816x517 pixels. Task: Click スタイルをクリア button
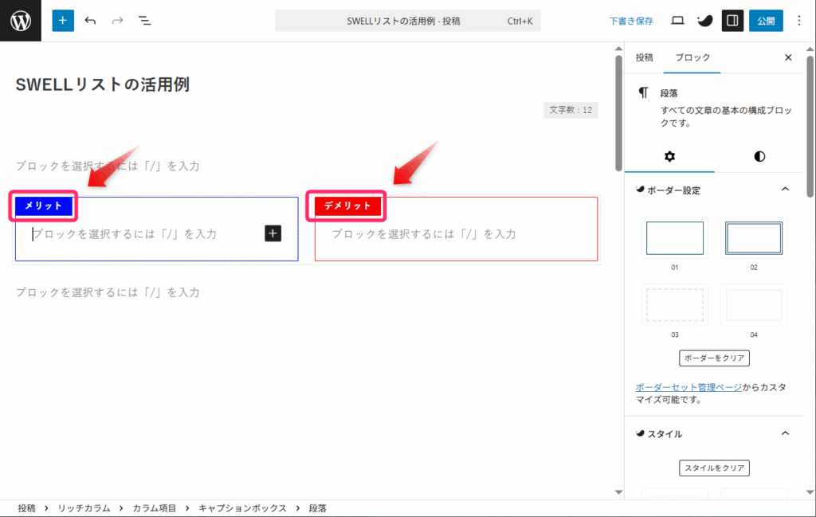pyautogui.click(x=714, y=468)
